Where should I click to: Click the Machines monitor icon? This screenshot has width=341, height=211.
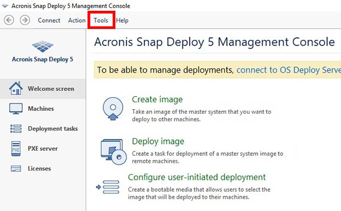point(16,109)
